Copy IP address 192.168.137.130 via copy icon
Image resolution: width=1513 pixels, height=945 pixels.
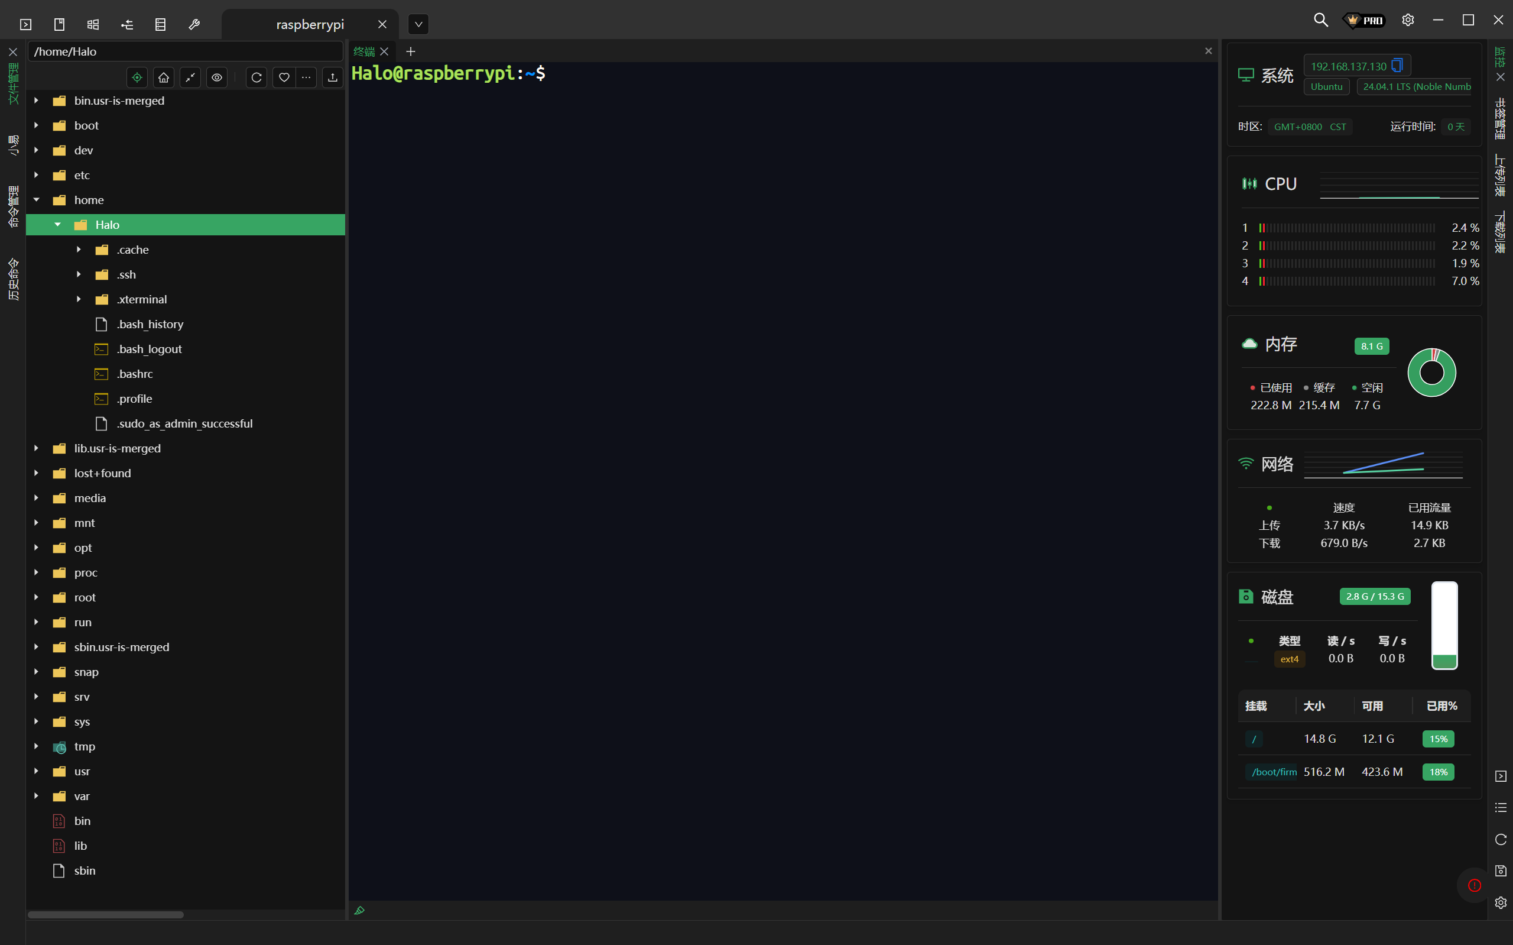[x=1398, y=66]
